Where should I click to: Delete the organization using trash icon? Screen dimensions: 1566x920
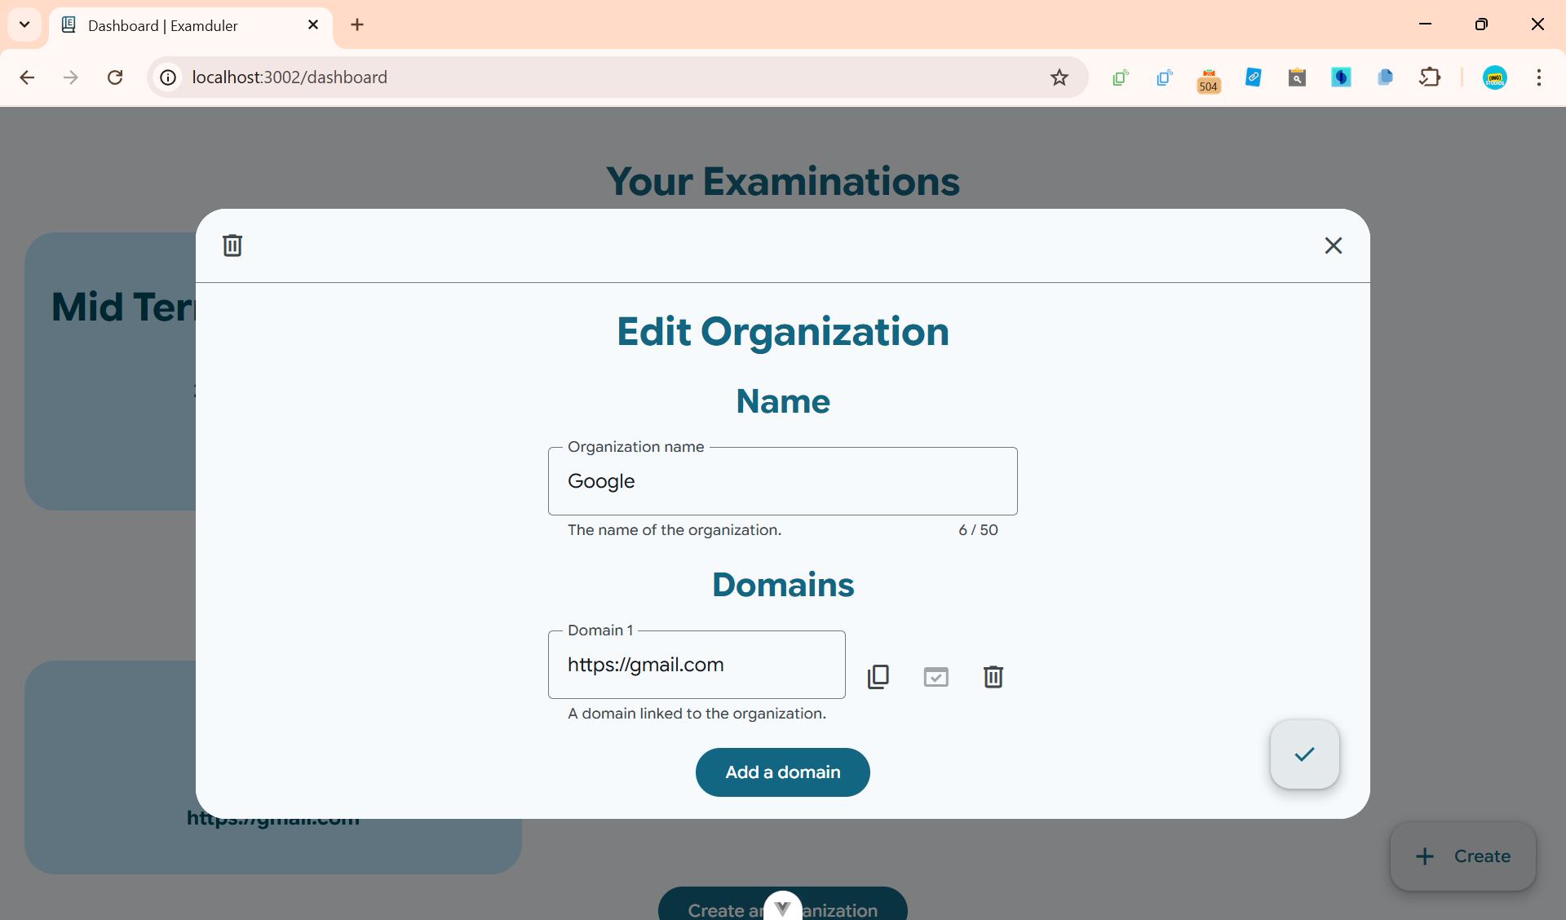[x=232, y=245]
